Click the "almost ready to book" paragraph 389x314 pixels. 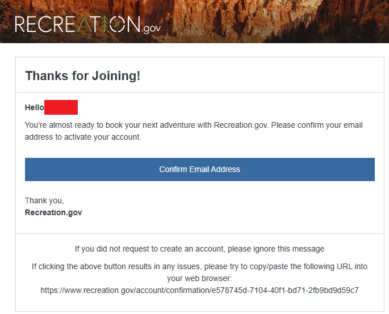pyautogui.click(x=194, y=131)
